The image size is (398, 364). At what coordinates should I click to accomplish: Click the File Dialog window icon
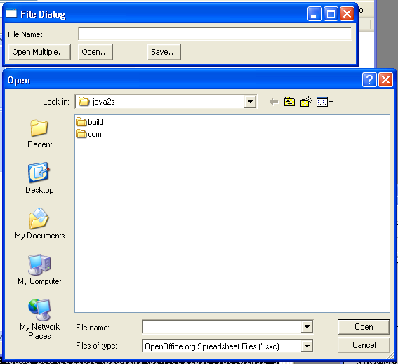[x=11, y=13]
